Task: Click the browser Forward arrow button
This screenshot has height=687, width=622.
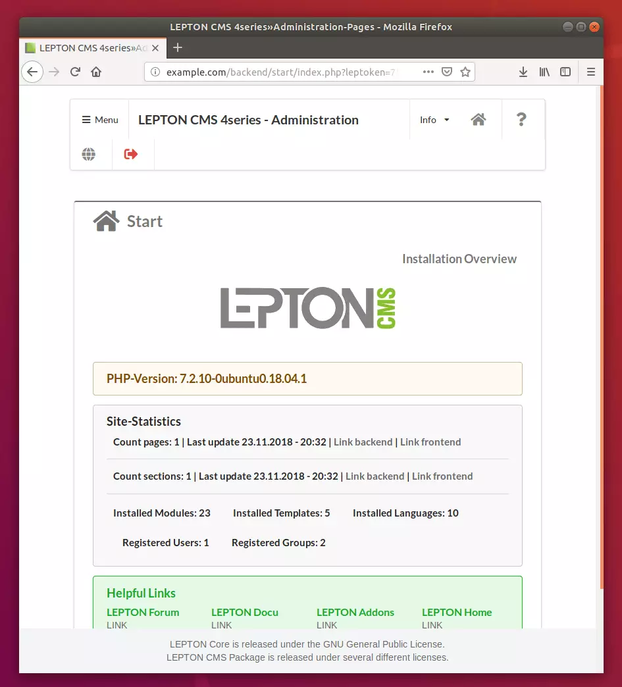Action: [x=54, y=72]
